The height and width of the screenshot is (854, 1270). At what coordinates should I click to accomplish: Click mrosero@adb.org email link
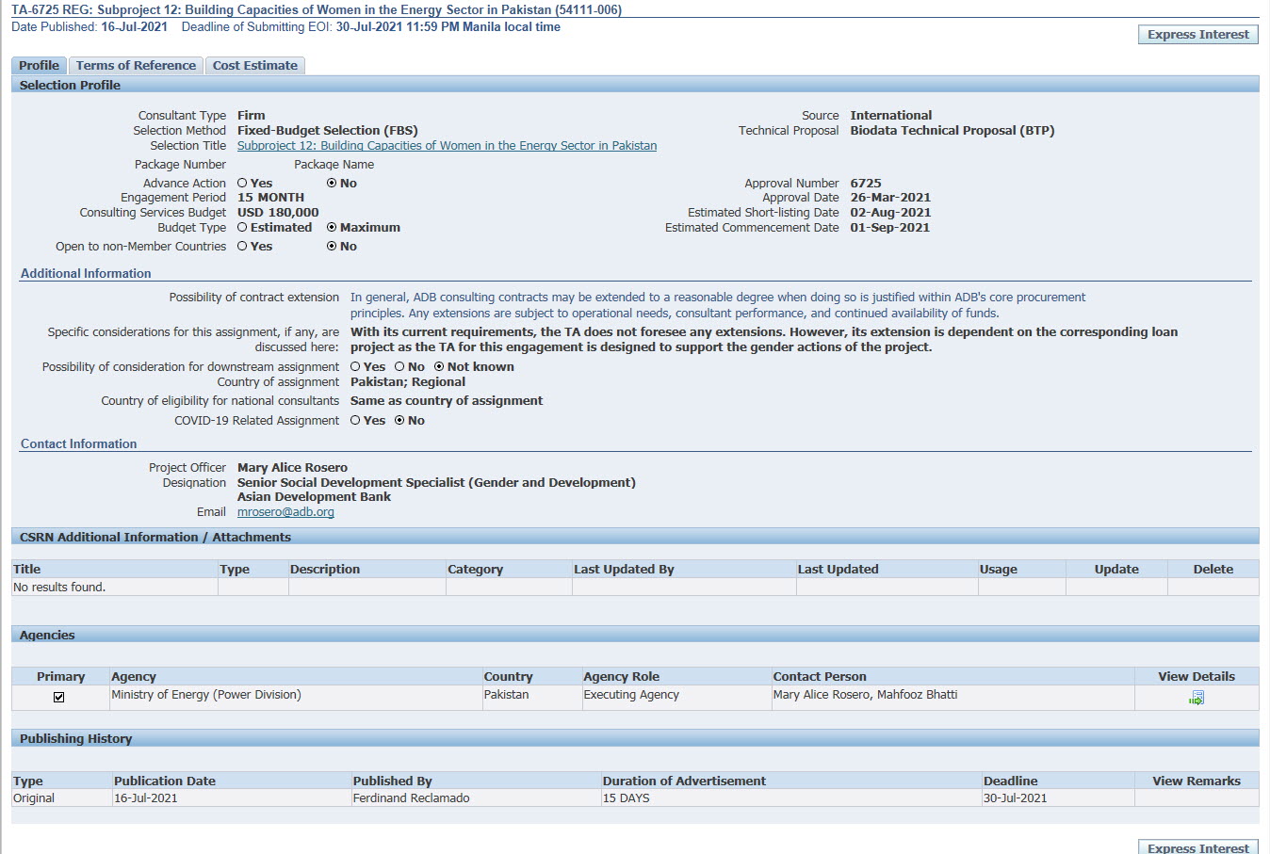click(285, 512)
